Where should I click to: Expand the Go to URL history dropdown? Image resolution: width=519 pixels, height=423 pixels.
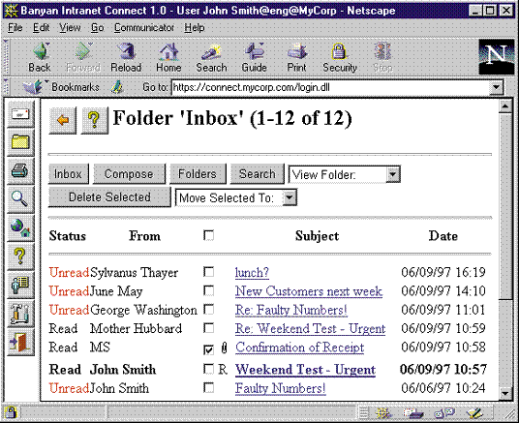(496, 87)
